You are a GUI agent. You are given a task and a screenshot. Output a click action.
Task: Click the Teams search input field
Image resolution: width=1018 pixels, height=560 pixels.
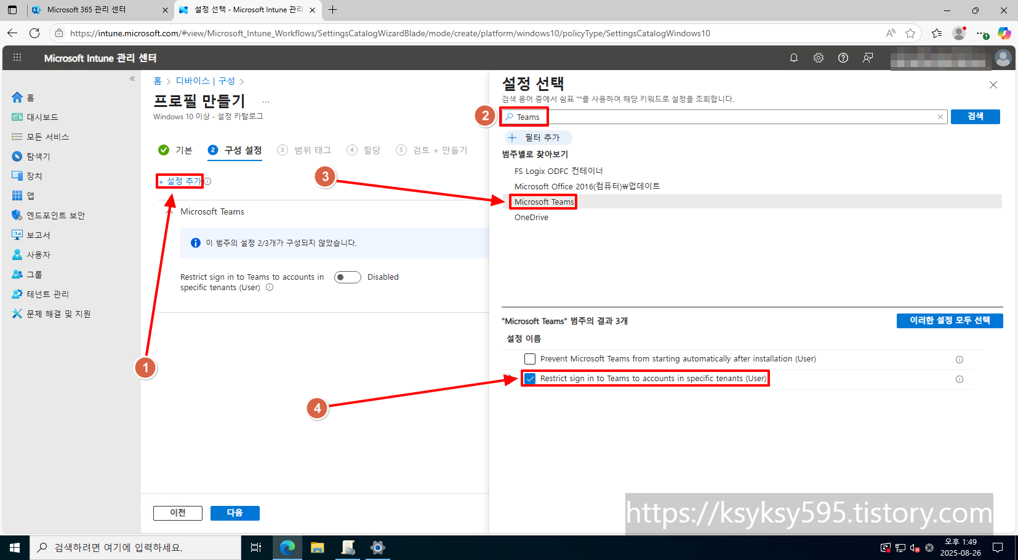tap(724, 117)
